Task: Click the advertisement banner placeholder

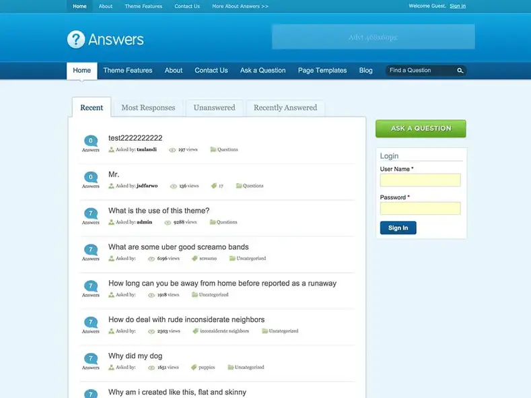Action: (x=374, y=36)
